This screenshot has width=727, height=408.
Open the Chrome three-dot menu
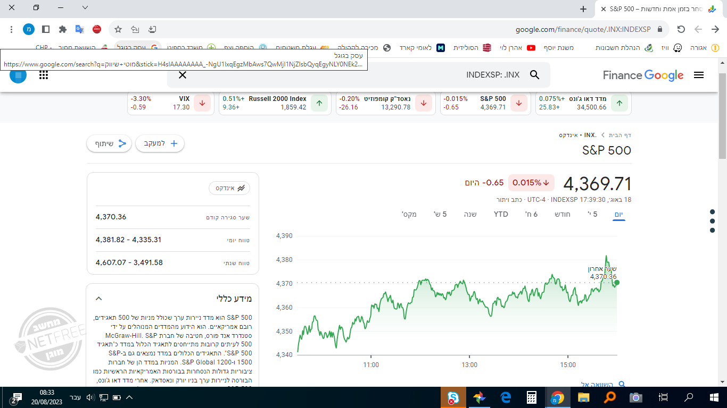pyautogui.click(x=12, y=29)
